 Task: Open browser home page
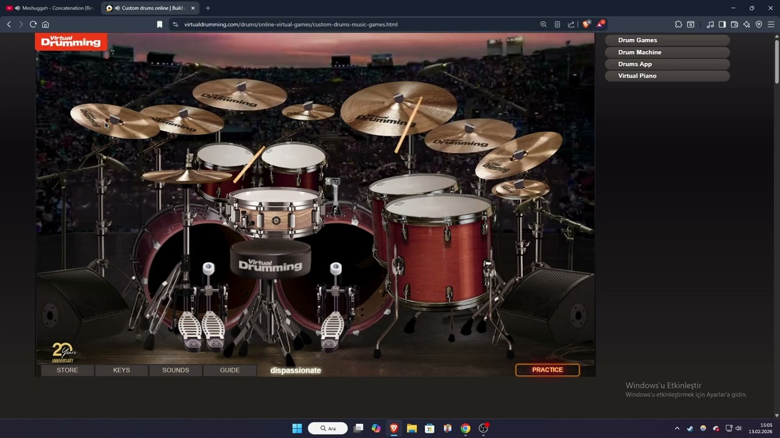click(45, 24)
